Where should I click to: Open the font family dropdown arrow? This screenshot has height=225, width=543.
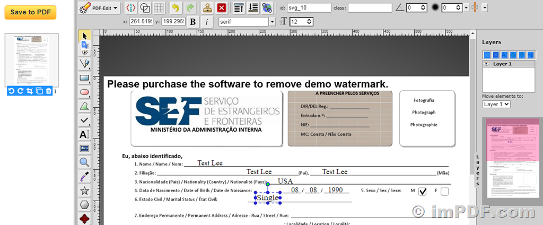273,22
